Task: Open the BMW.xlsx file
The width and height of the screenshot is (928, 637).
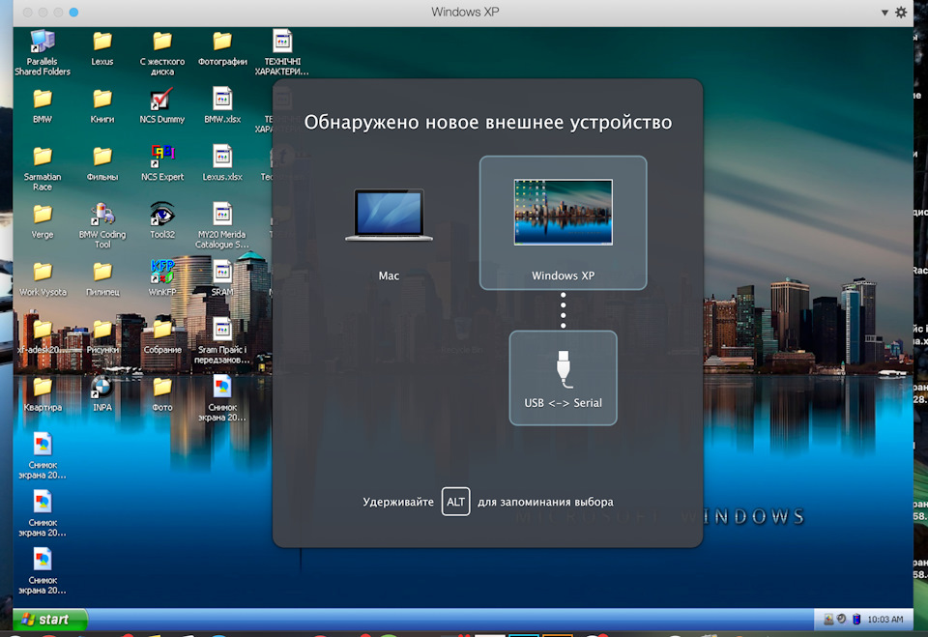Action: 222,105
